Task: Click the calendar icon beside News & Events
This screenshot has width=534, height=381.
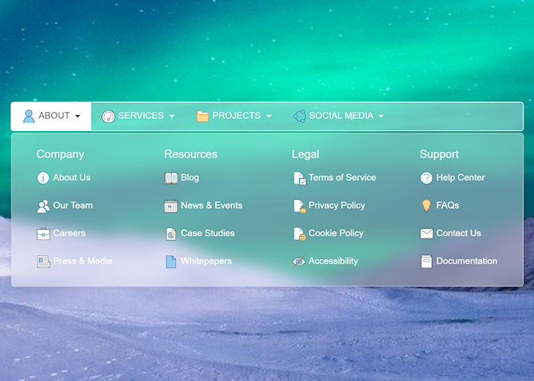Action: (x=171, y=206)
